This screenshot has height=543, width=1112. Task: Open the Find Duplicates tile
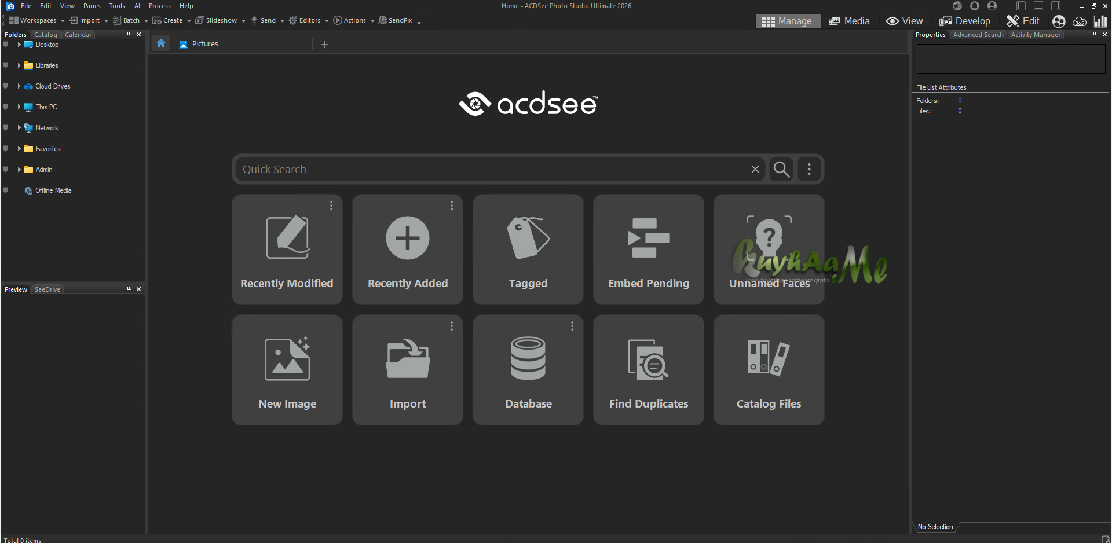pos(649,370)
